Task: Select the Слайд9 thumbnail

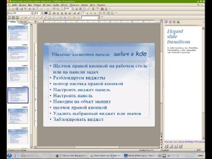Action: (x=18, y=116)
